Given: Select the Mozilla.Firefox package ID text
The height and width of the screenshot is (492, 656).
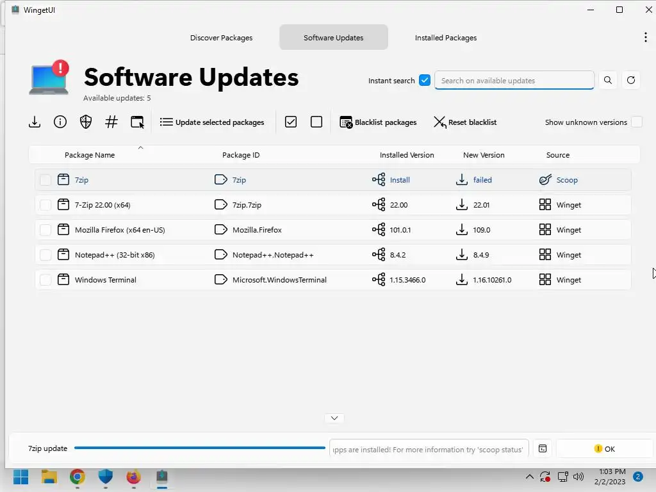Looking at the screenshot, I should tap(257, 230).
